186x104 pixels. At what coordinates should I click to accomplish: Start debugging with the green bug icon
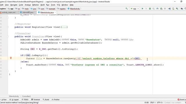[150, 9]
